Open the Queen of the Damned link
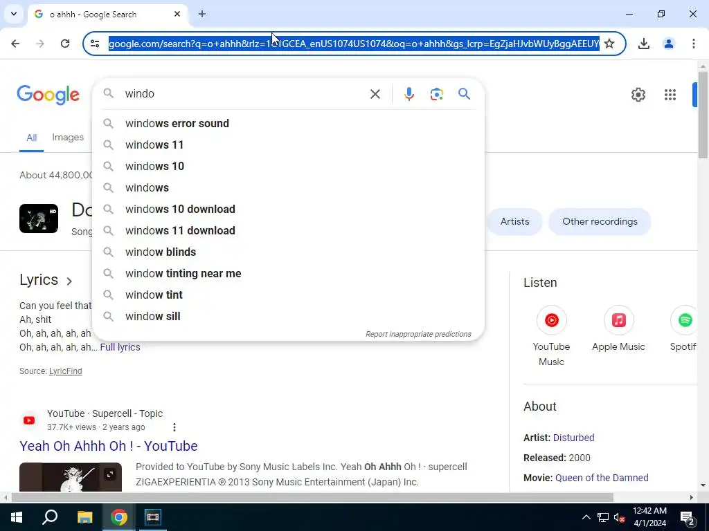The image size is (709, 531). click(x=602, y=478)
